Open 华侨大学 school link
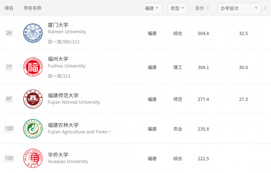Image resolution: width=271 pixels, height=173 pixels. pos(58,155)
